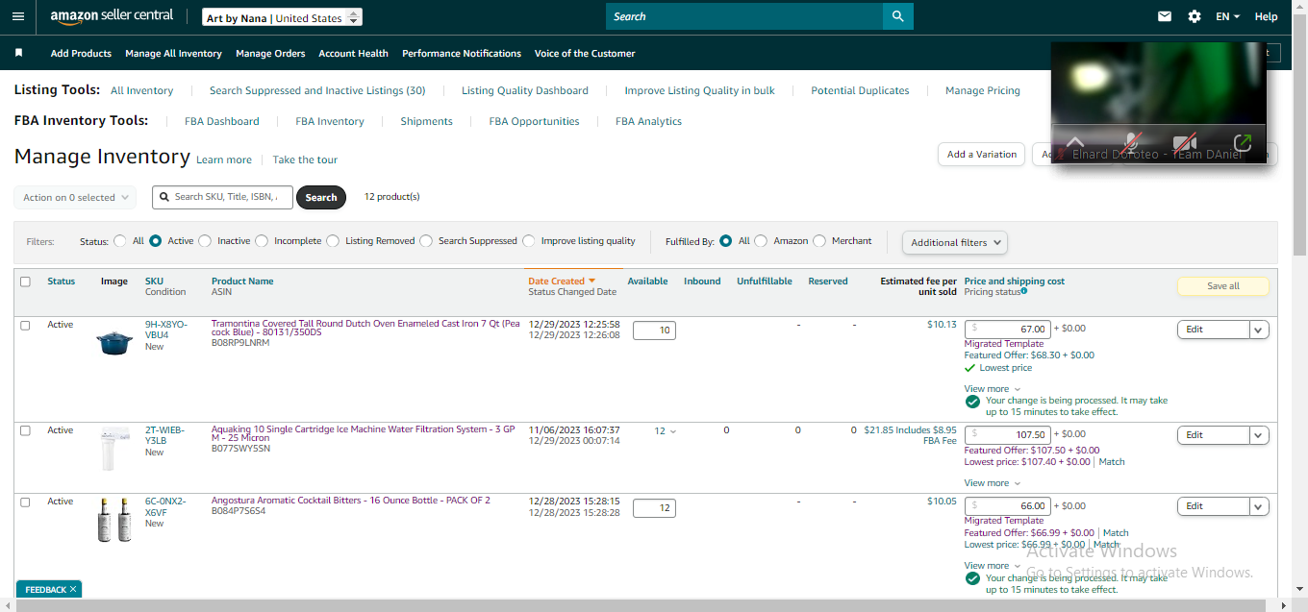Open the Additional filters dropdown

[954, 242]
